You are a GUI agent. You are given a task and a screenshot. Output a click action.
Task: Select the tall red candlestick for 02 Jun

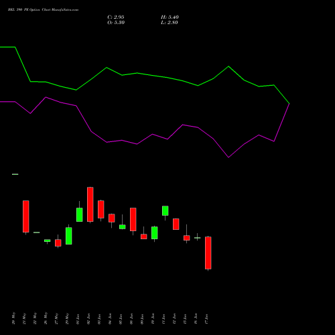pos(90,204)
